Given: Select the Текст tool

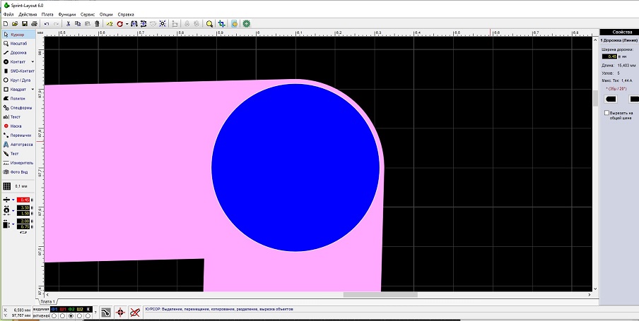Looking at the screenshot, I should (16, 116).
